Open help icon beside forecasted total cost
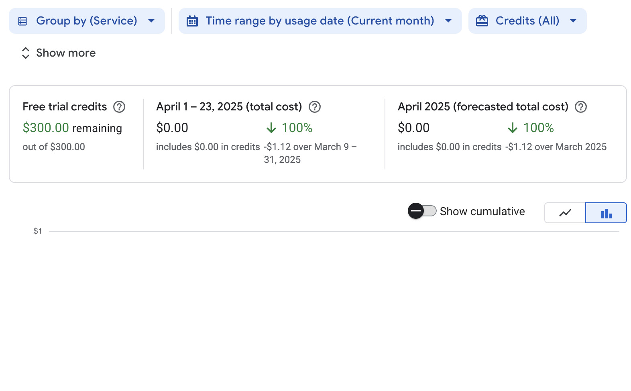Screen dimensions: 631x391 (x=580, y=107)
